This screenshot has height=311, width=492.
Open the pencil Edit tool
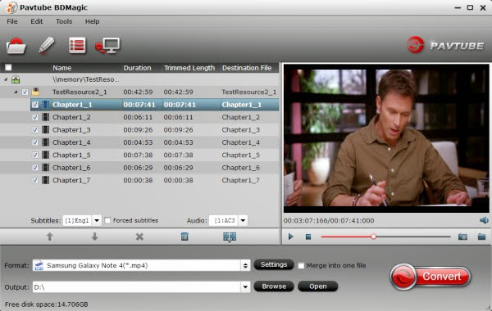[47, 45]
